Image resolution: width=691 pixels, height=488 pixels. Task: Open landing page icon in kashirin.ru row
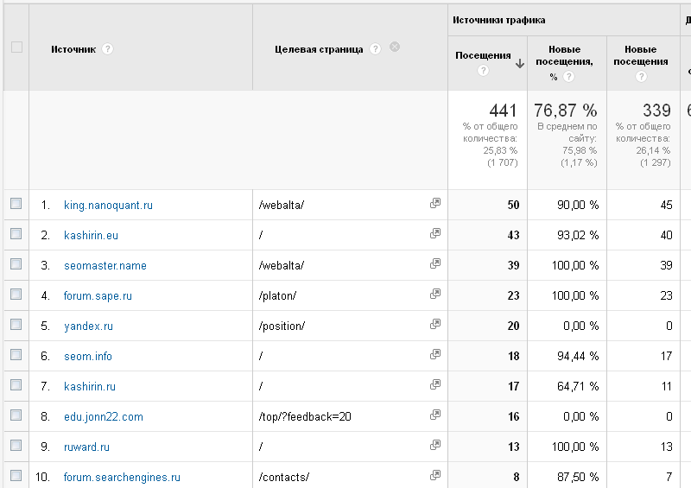pyautogui.click(x=435, y=385)
